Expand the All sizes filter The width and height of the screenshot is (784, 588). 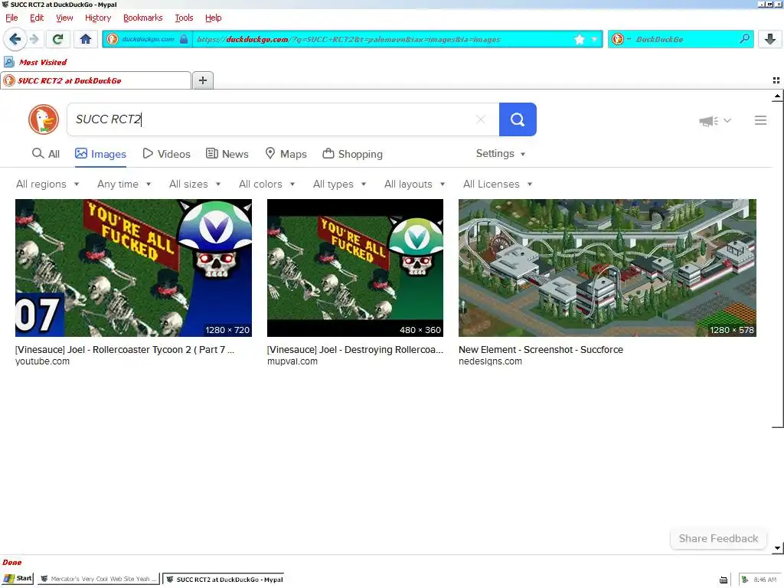point(195,184)
